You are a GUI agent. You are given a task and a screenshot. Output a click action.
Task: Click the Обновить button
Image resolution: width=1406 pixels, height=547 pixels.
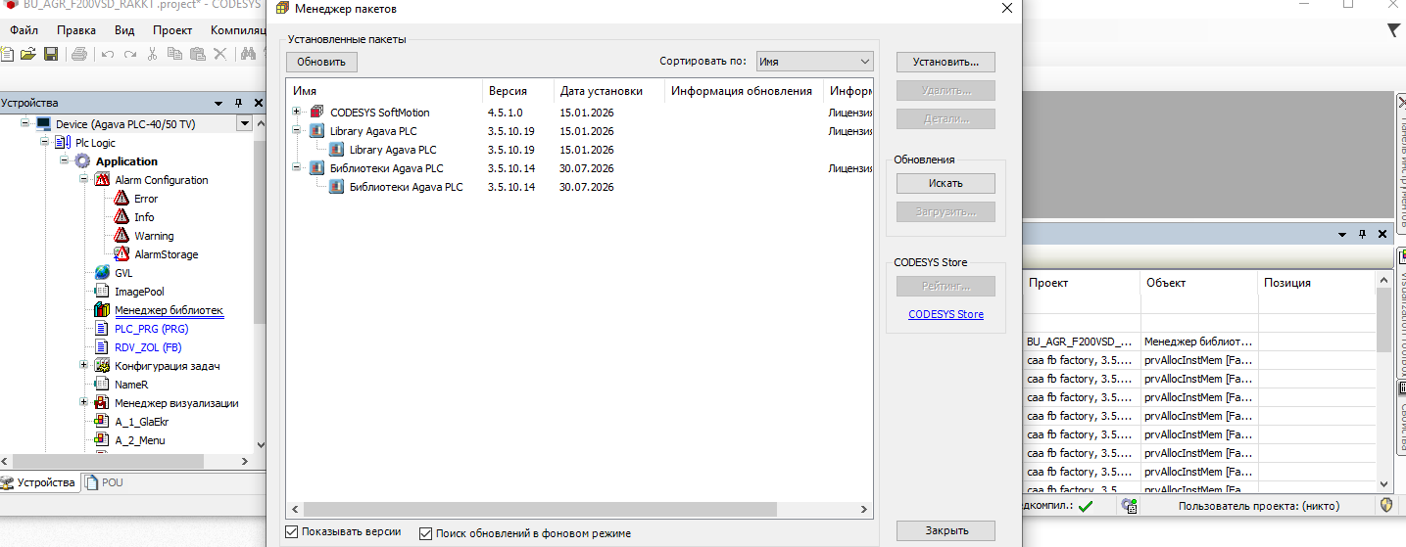pyautogui.click(x=321, y=62)
